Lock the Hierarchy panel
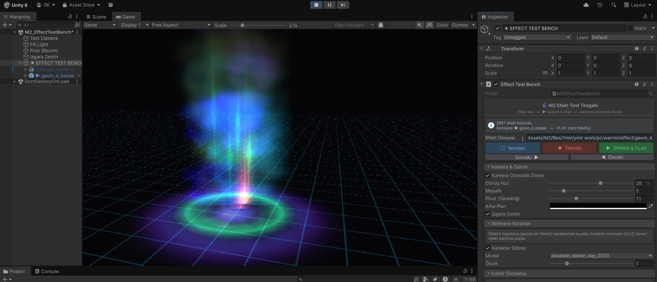 (70, 16)
